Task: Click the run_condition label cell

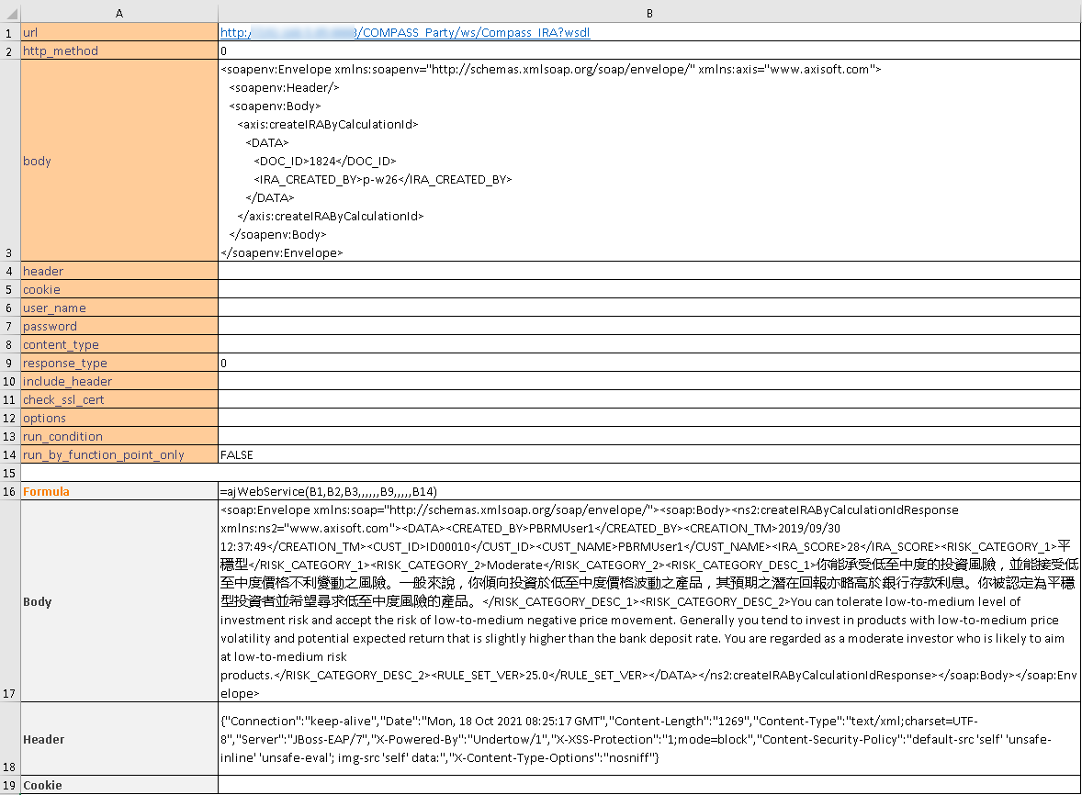Action: pos(118,436)
